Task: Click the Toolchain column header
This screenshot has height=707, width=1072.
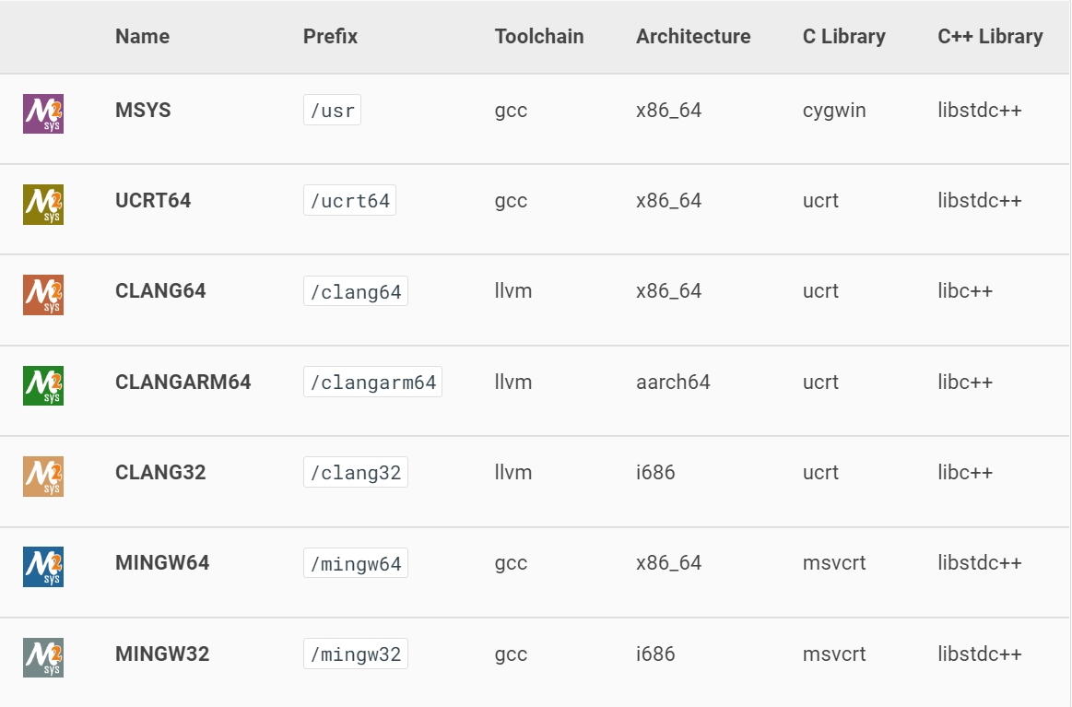Action: click(x=538, y=36)
